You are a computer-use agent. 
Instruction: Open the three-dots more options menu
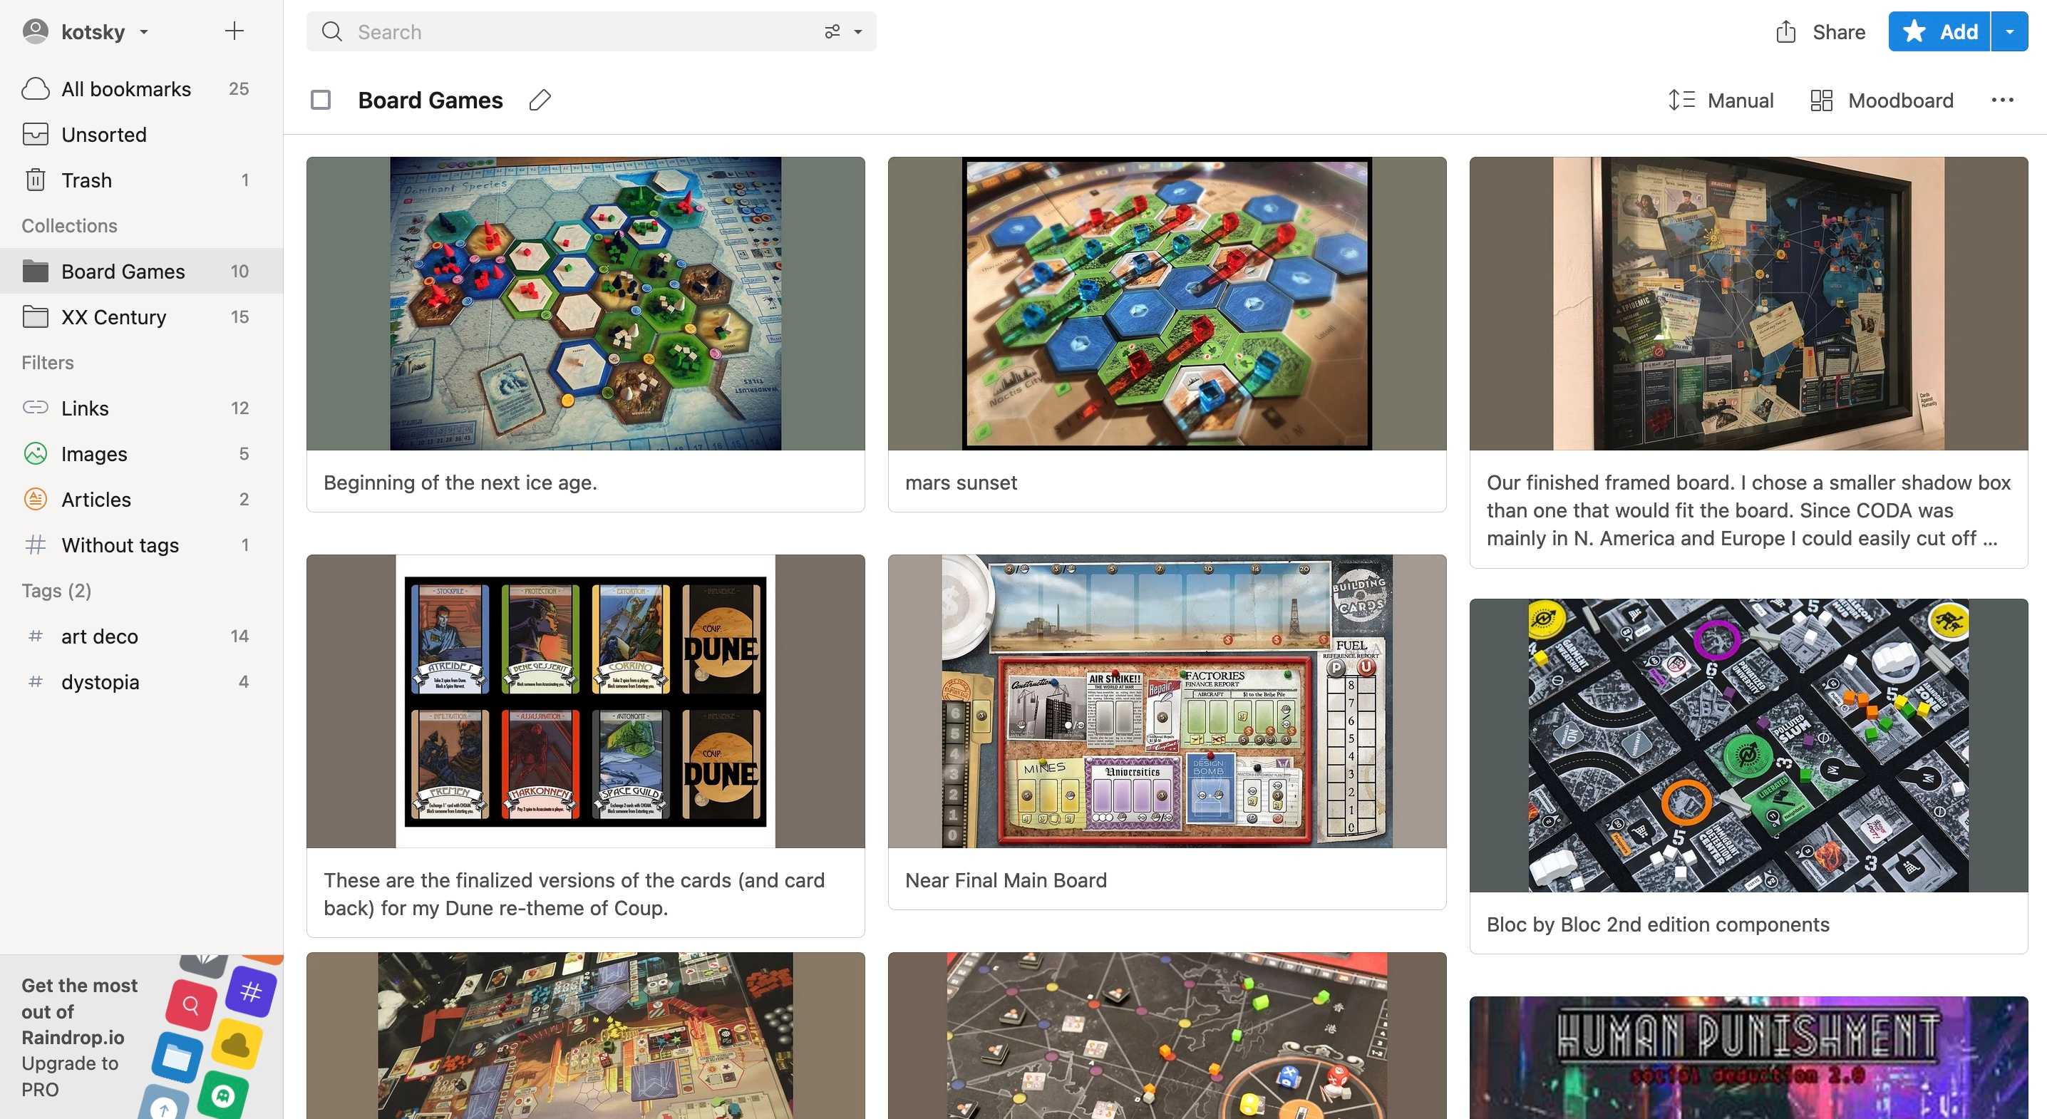pos(2001,100)
